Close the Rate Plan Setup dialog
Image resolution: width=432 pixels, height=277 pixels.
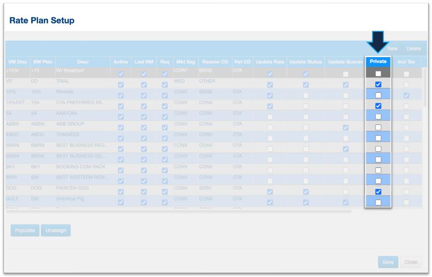tap(410, 262)
